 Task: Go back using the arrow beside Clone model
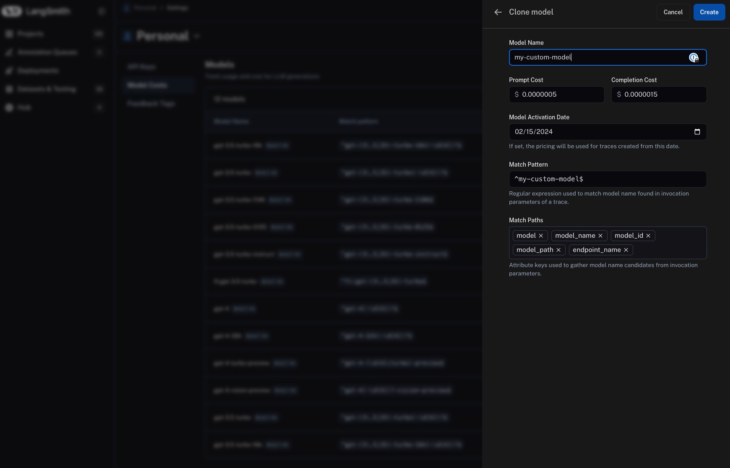[498, 12]
